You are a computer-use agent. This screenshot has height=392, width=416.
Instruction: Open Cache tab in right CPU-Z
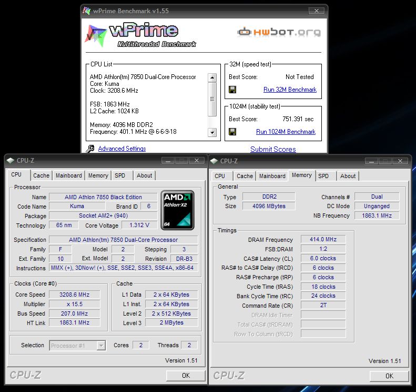245,176
